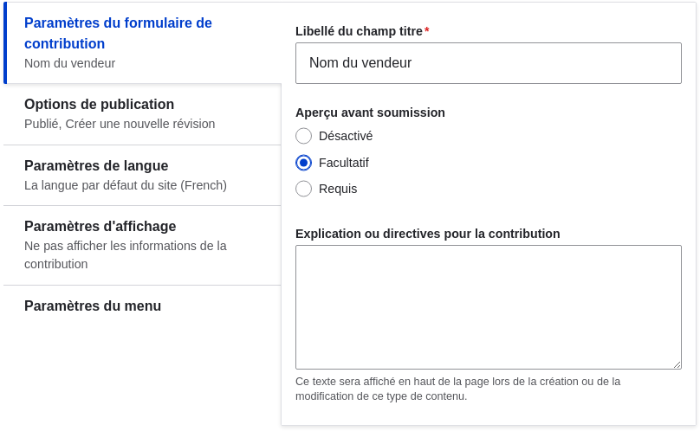Click the Aperçu avant soumission heading
The image size is (700, 431).
(x=370, y=113)
